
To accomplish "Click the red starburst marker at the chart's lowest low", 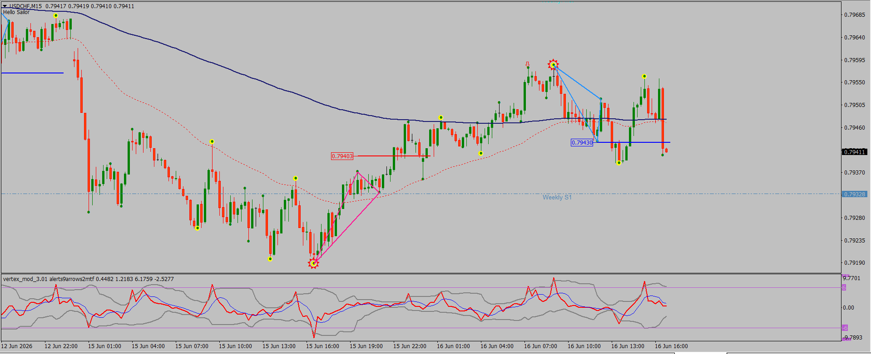I will tap(313, 263).
